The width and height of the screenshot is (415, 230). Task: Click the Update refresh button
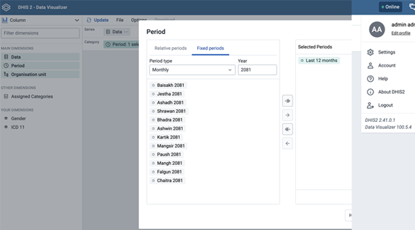click(x=97, y=20)
